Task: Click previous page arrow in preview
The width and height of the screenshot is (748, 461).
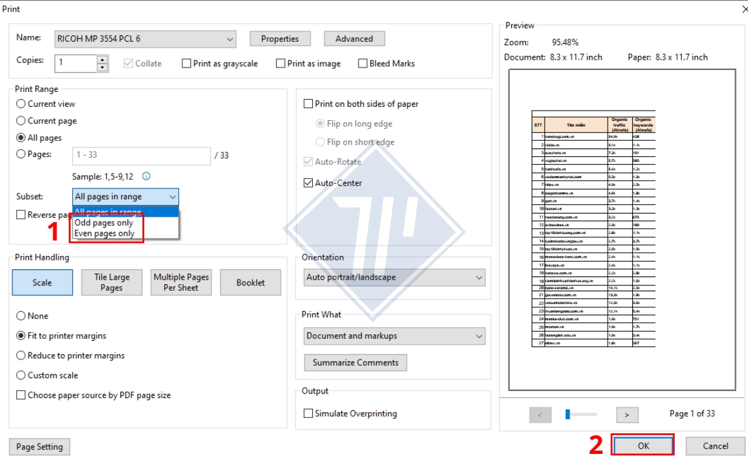Action: click(x=540, y=415)
